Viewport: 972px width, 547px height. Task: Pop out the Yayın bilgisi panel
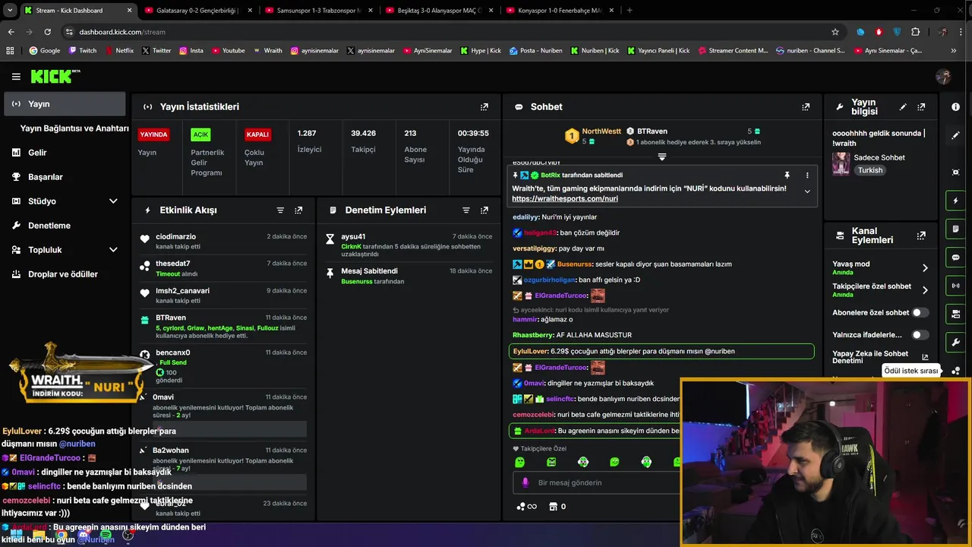coord(921,107)
